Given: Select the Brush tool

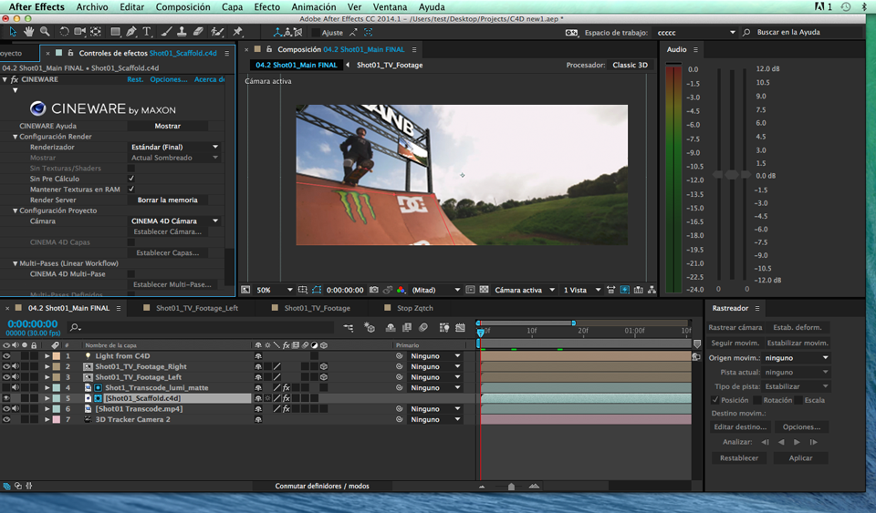Looking at the screenshot, I should click(166, 32).
